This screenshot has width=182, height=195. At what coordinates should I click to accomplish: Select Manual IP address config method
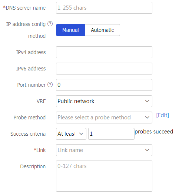[70, 30]
